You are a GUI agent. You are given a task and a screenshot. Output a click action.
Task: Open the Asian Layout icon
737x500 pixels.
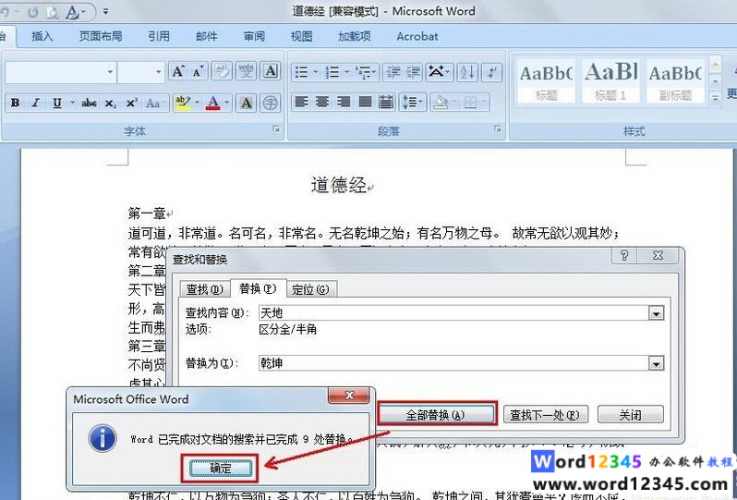coord(440,72)
